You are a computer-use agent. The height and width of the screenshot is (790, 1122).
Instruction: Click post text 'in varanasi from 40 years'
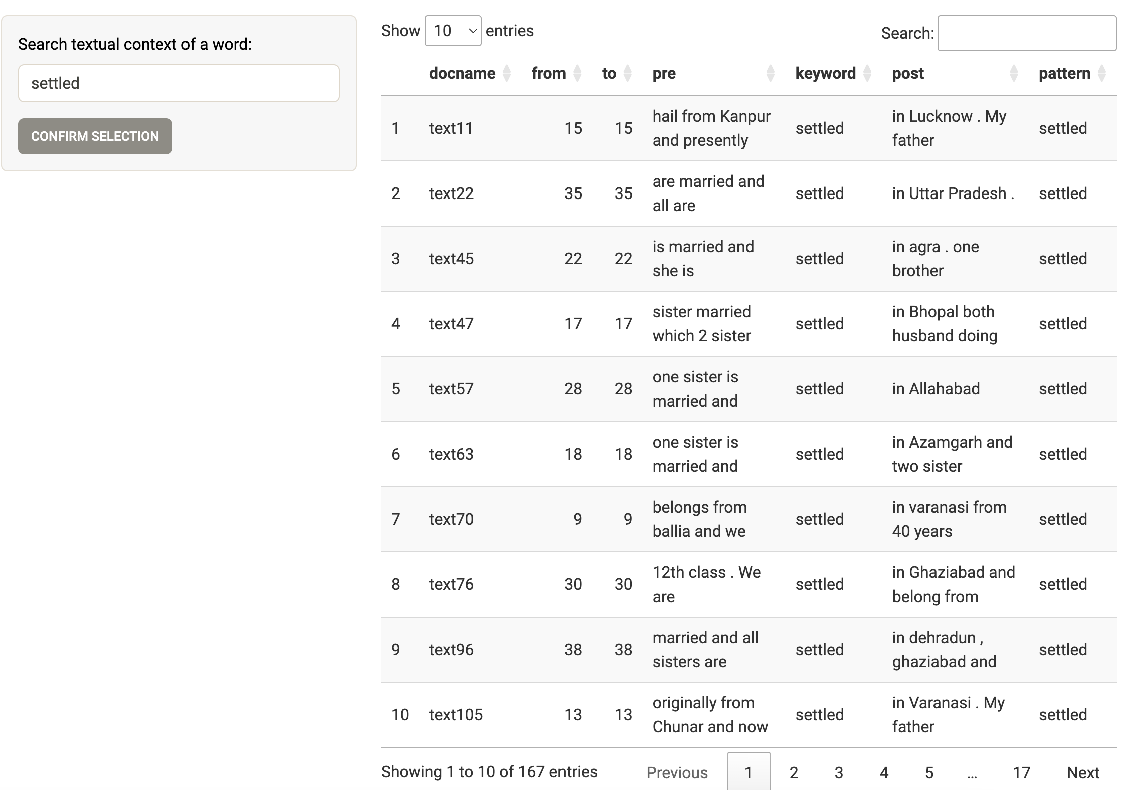coord(950,519)
